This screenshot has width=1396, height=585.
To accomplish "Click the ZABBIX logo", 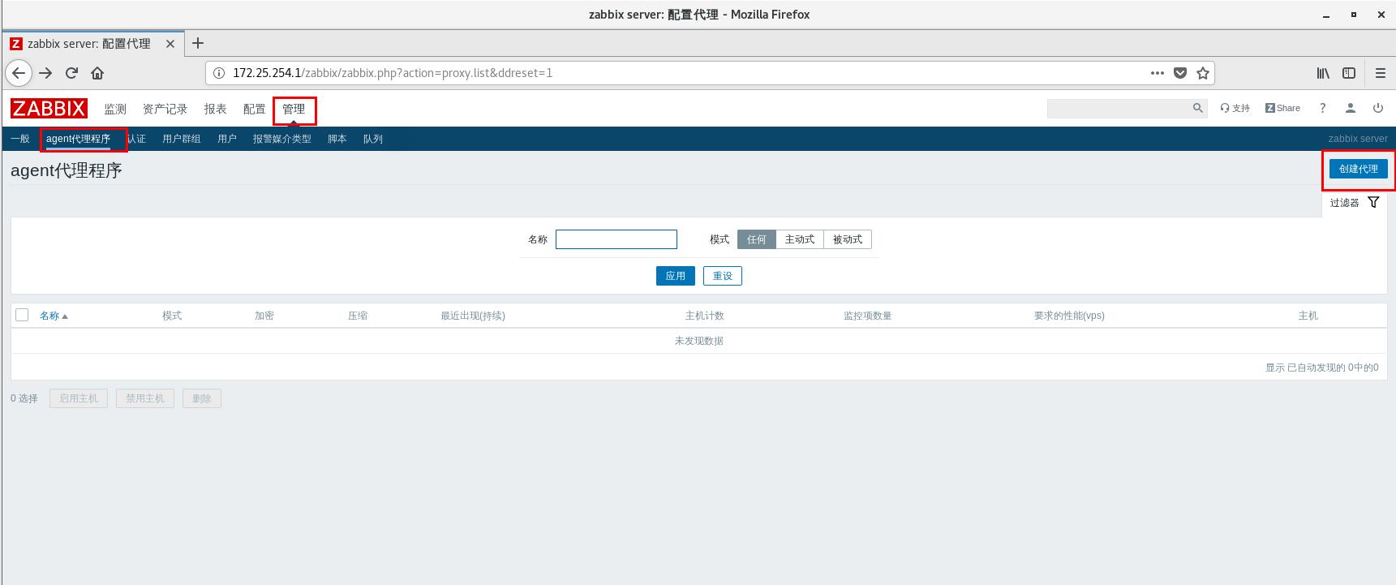I will tap(49, 109).
